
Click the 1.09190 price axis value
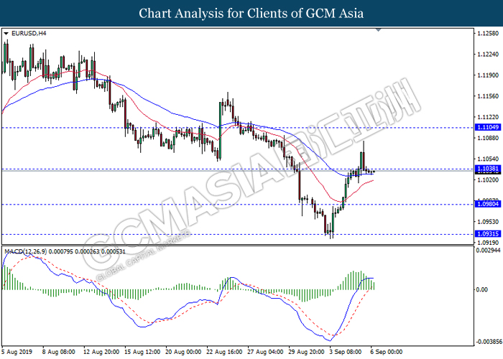pyautogui.click(x=488, y=243)
